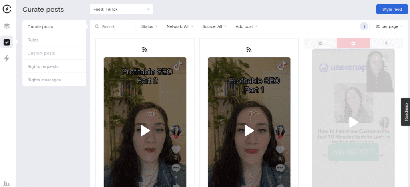Open the Network: All filter dropdown

click(x=180, y=26)
